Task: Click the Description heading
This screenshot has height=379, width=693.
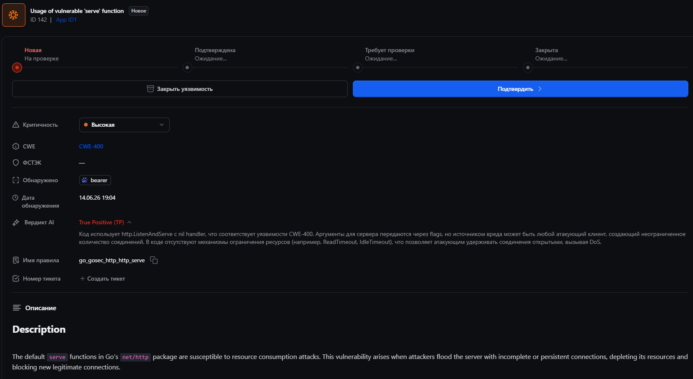Action: 39,329
